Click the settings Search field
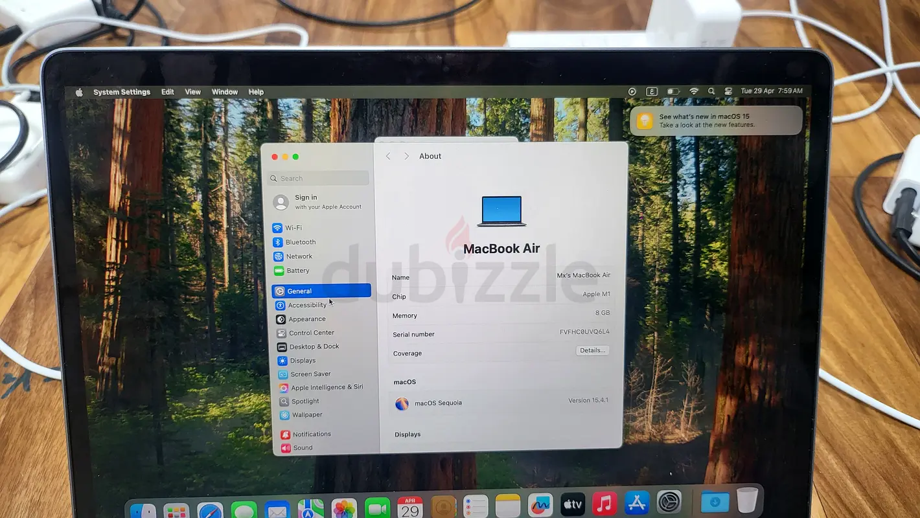Viewport: 920px width, 518px height. pyautogui.click(x=319, y=178)
